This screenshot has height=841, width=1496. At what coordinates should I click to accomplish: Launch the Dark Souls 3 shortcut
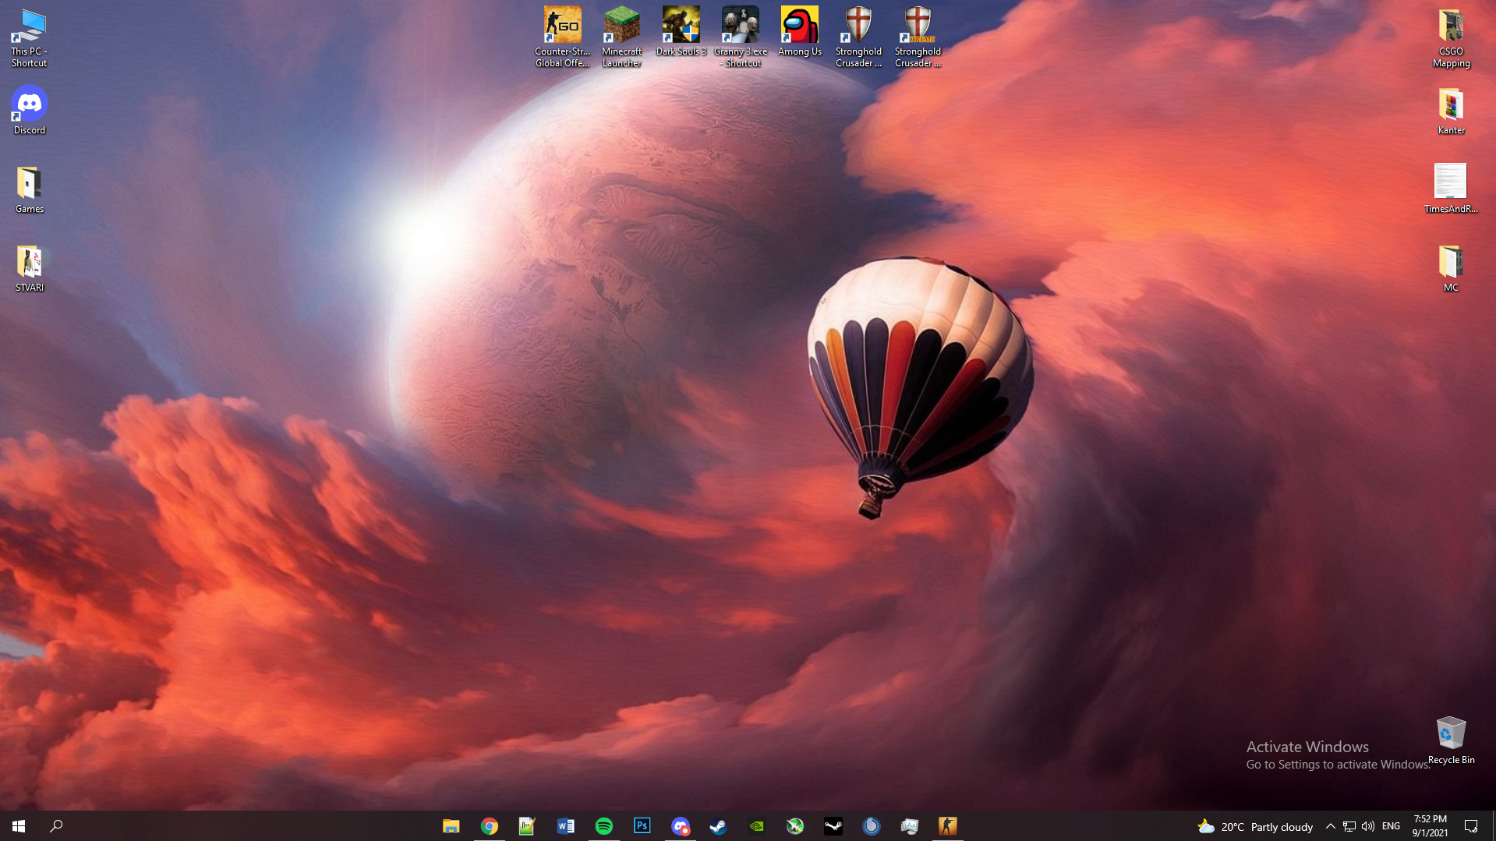(681, 31)
